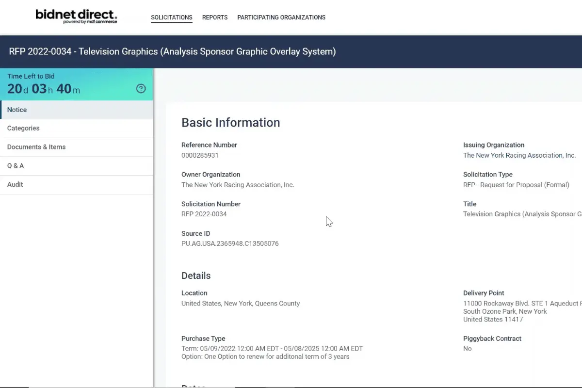Open the Audit sidebar tab
The image size is (582, 388).
point(77,185)
